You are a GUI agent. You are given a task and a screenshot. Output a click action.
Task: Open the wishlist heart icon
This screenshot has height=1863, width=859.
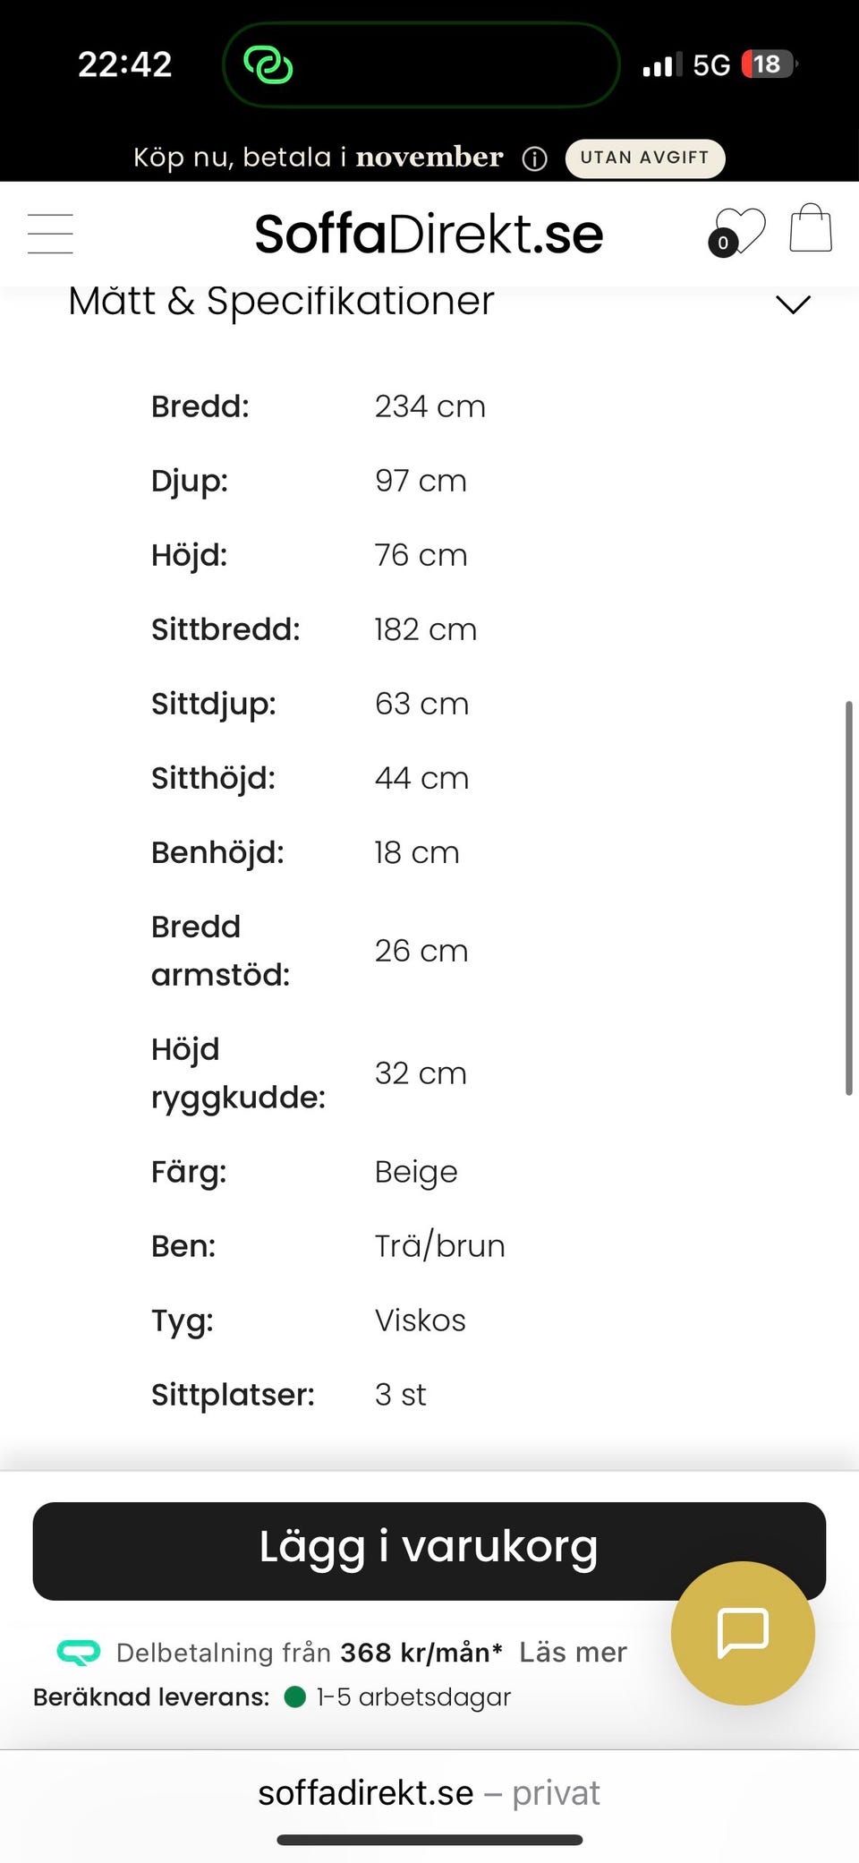click(x=736, y=232)
